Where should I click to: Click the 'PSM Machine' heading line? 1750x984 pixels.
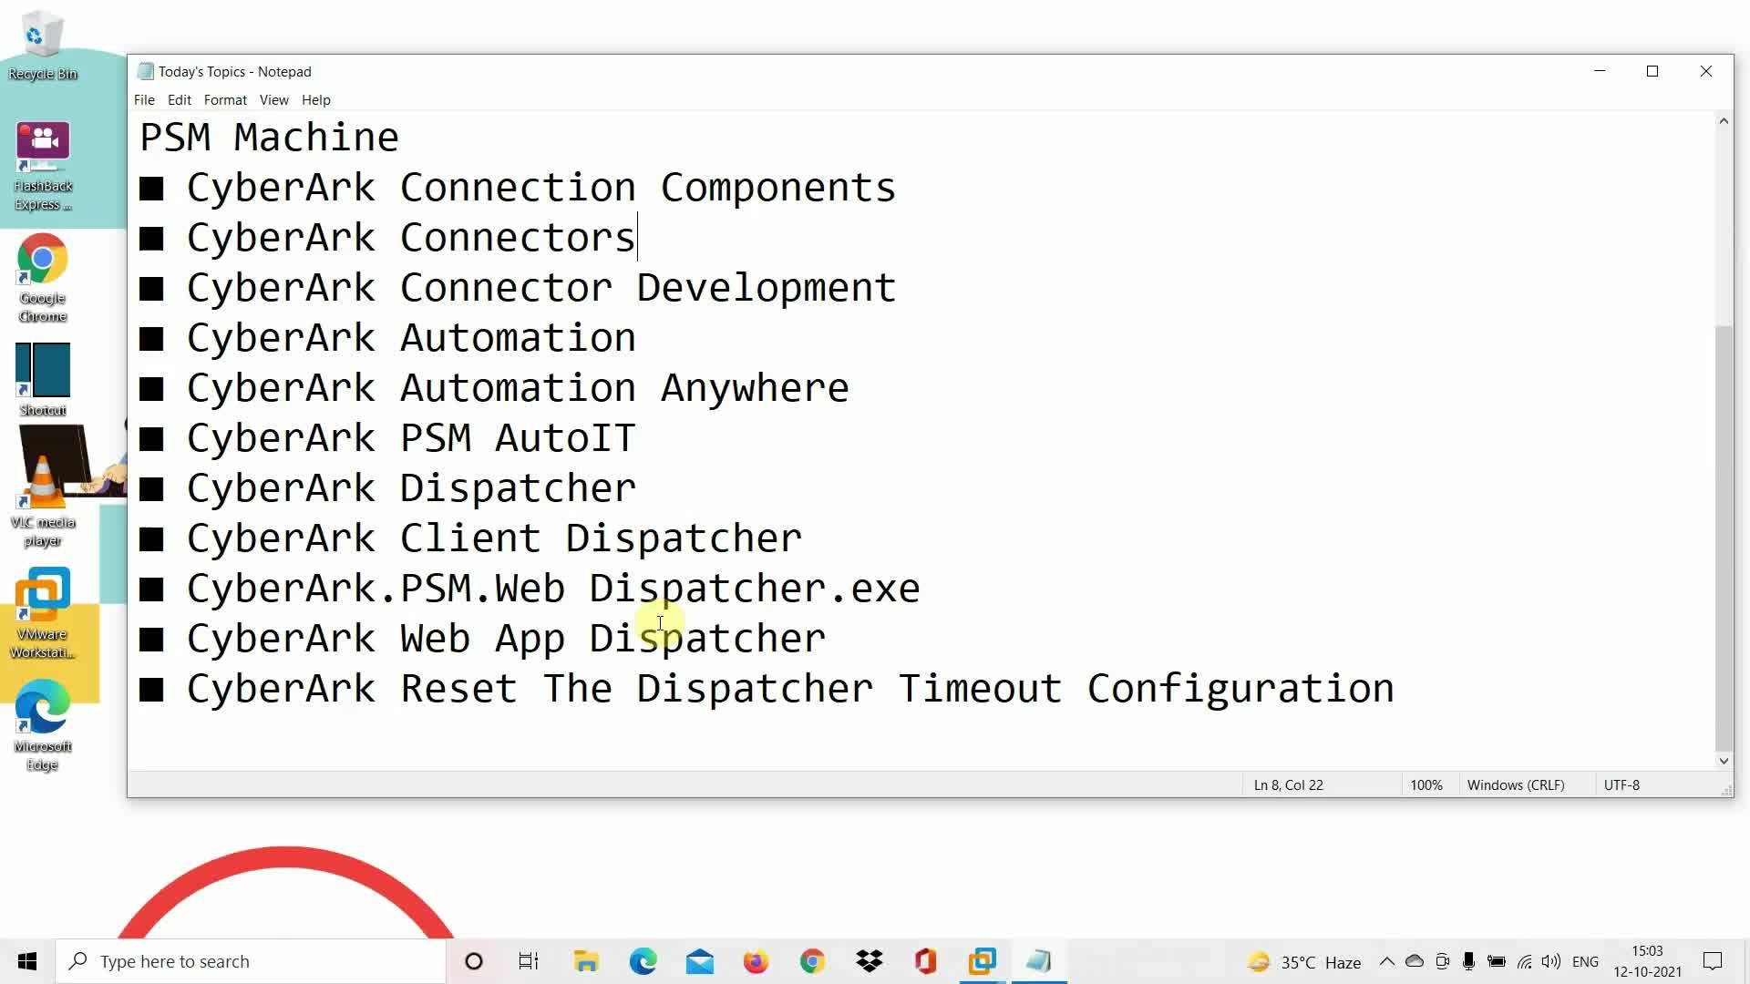click(269, 138)
